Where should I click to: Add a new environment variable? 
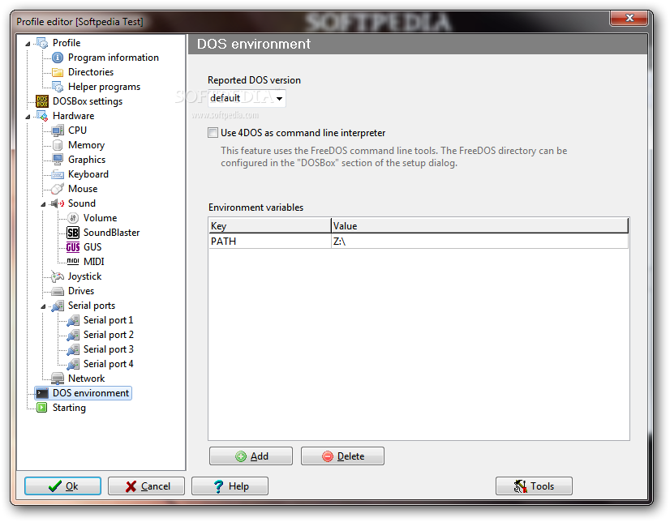[251, 456]
